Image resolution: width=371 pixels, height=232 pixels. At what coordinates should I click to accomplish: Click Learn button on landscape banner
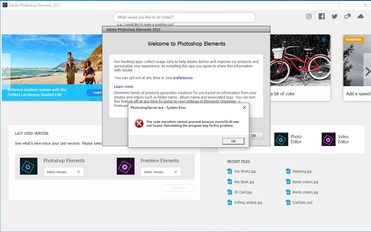[x=95, y=93]
